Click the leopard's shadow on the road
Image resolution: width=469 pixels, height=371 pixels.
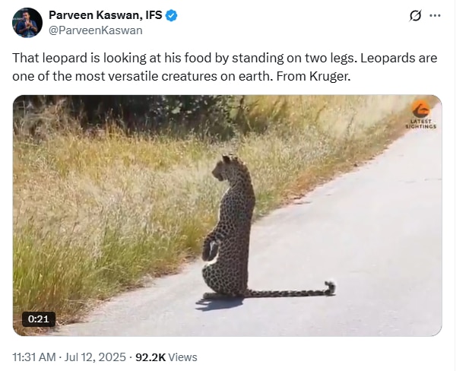(219, 303)
